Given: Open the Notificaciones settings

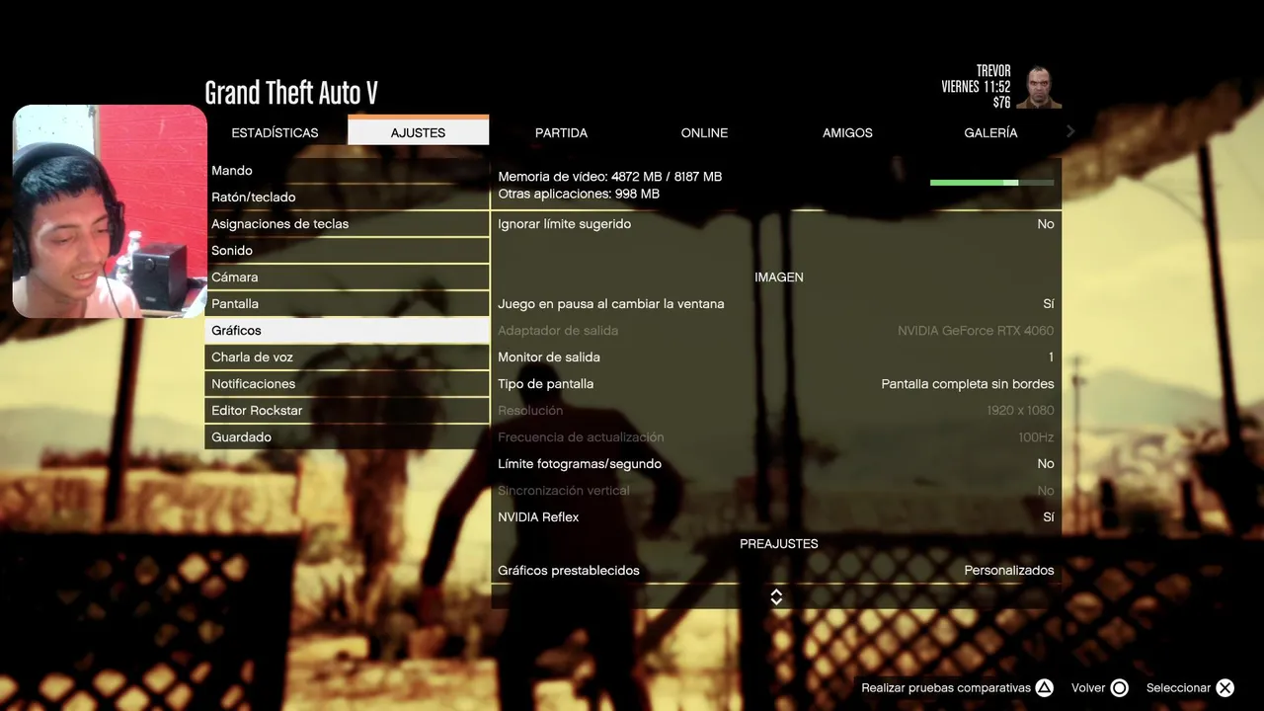Looking at the screenshot, I should [x=347, y=384].
